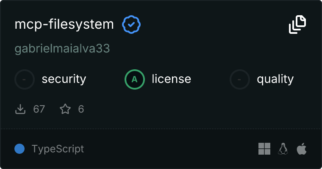The image size is (322, 169).
Task: Click the blue TypeScript language dot
Action: (x=19, y=149)
